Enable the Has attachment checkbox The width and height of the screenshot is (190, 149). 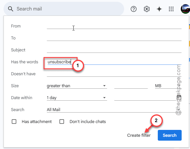click(x=14, y=122)
